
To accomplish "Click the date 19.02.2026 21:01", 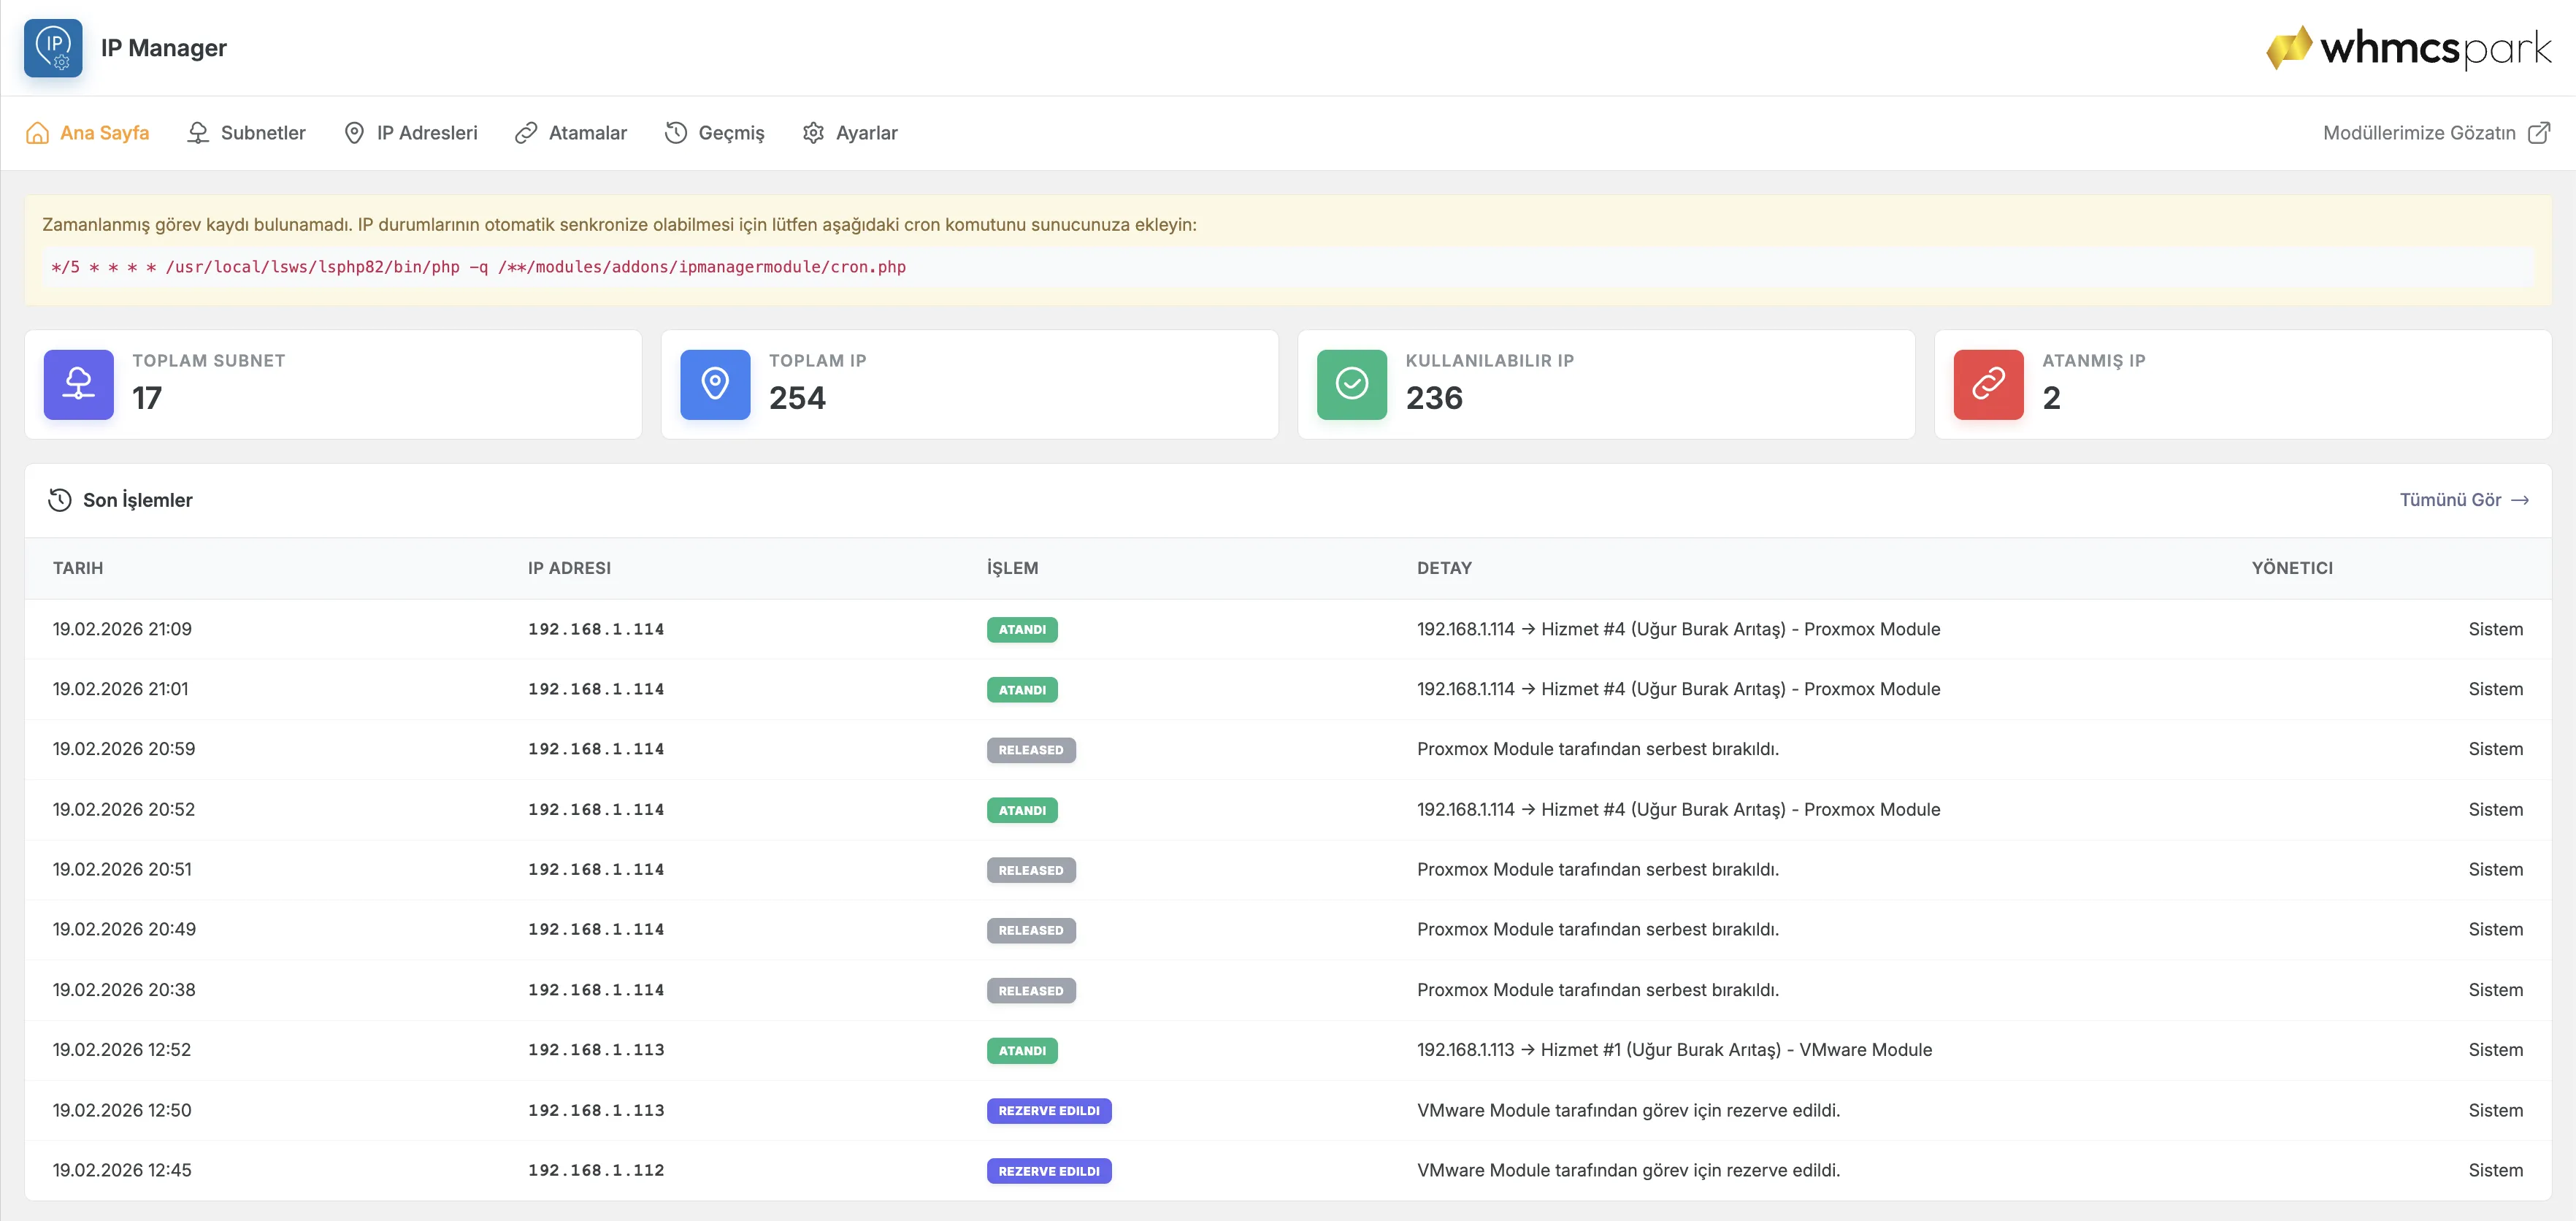I will coord(120,689).
